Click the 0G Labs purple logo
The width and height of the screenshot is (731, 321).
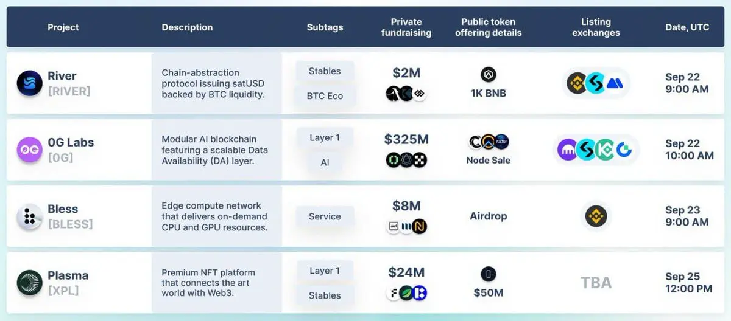[29, 150]
